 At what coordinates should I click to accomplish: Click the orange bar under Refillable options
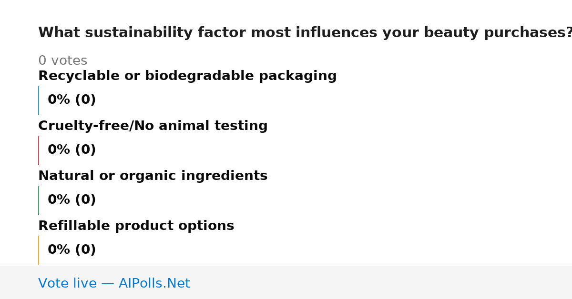[38, 250]
